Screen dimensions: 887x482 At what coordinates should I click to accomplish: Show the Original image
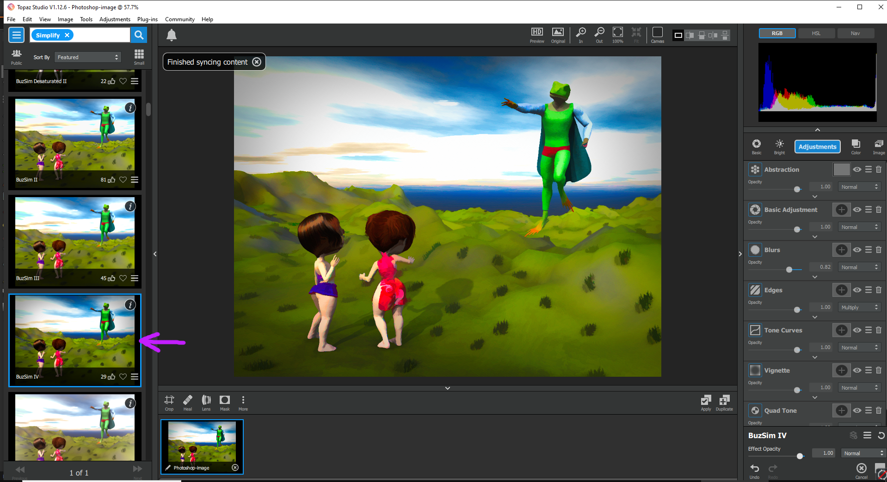click(558, 35)
